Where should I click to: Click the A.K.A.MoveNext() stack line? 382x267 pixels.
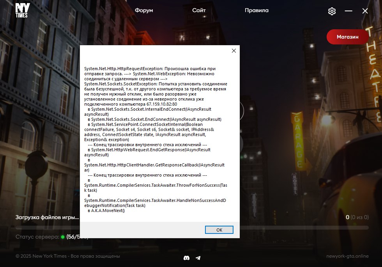108,210
